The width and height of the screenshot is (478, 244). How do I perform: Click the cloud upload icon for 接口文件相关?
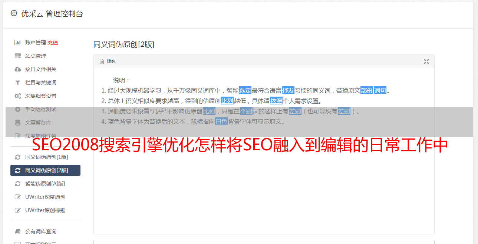point(17,69)
